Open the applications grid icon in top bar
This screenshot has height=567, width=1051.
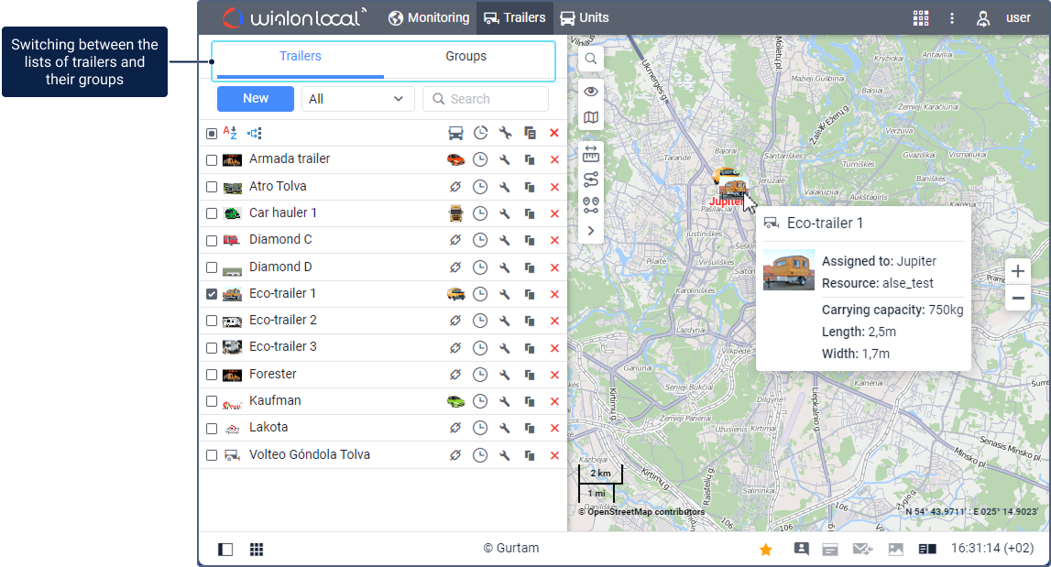point(921,18)
